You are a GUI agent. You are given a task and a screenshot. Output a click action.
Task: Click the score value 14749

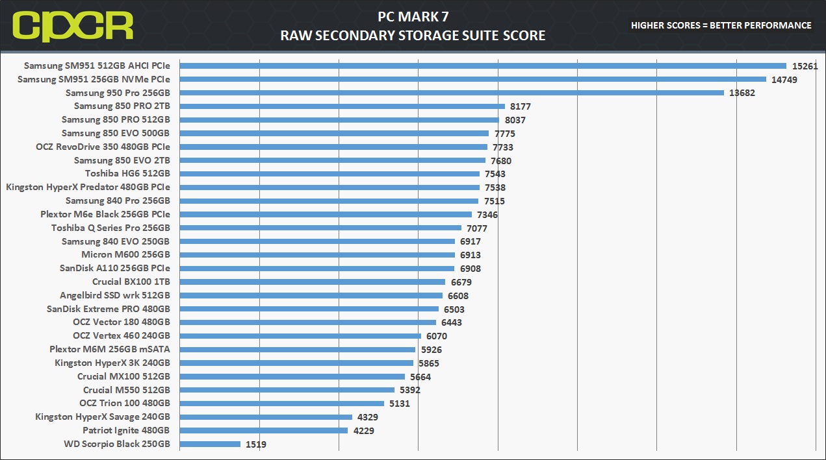point(784,80)
